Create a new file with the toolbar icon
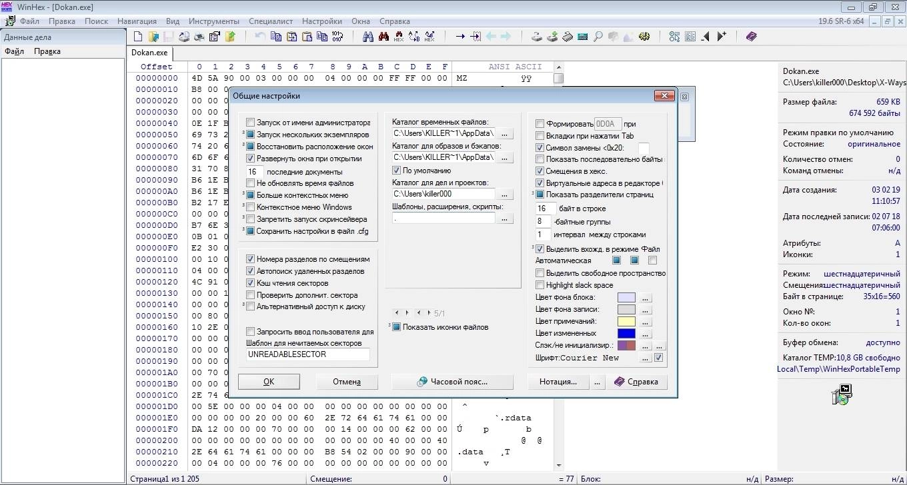 pos(138,37)
